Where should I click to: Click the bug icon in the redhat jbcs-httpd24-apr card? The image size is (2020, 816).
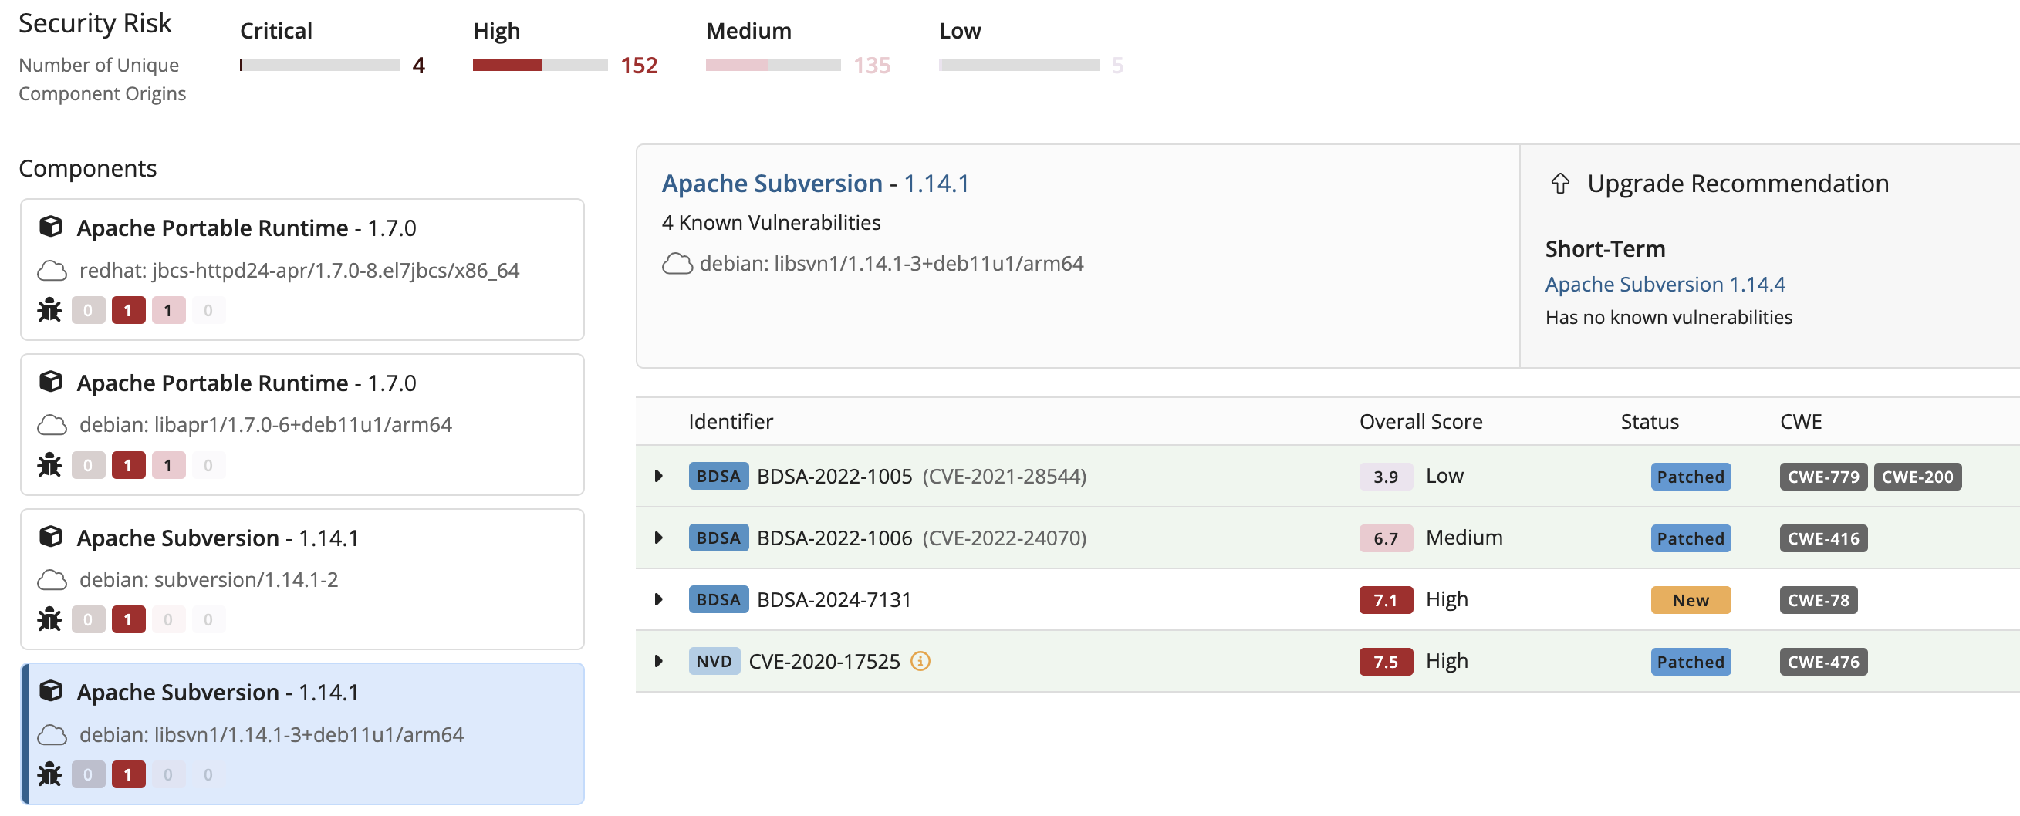click(x=49, y=310)
